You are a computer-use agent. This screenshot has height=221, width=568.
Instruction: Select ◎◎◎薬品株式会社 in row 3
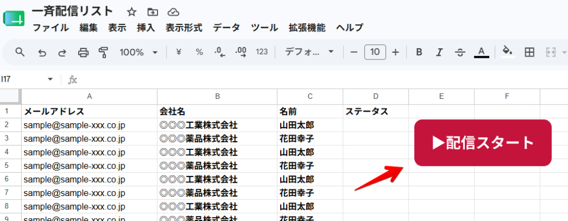coord(217,139)
